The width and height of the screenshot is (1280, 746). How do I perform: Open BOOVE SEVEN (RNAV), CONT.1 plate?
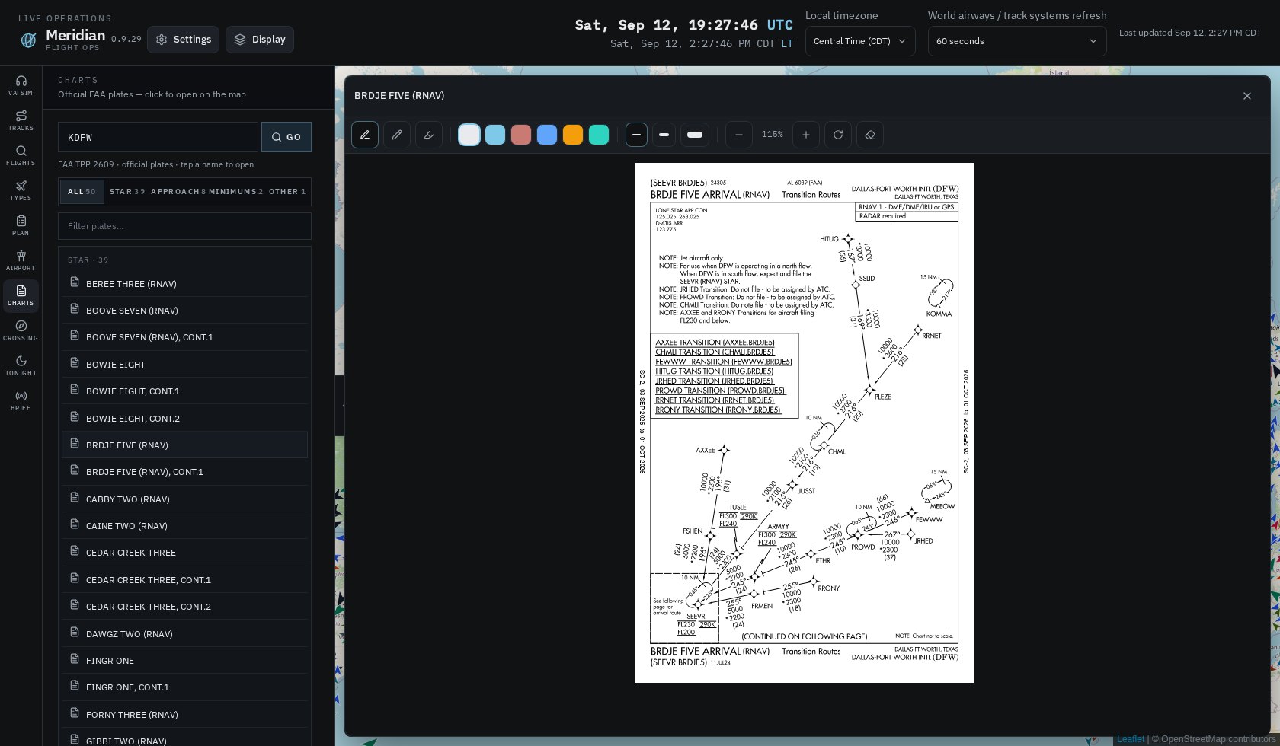[x=184, y=337]
